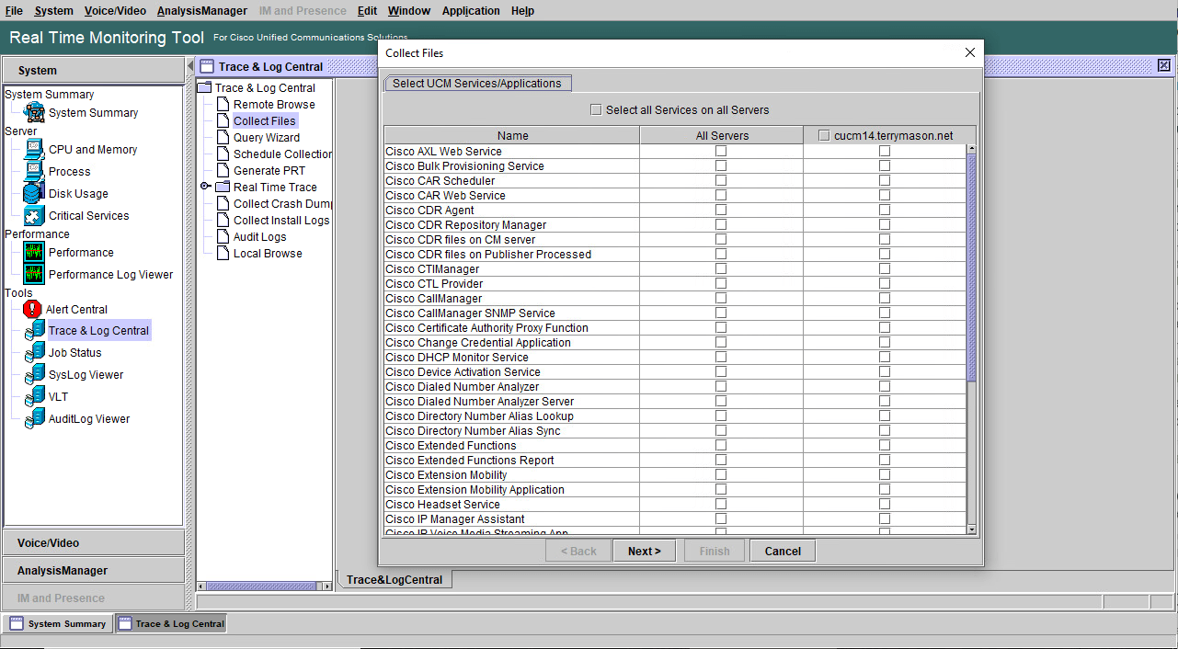Check All Servers box for Cisco Extension Mobility
Image resolution: width=1178 pixels, height=649 pixels.
tap(721, 475)
